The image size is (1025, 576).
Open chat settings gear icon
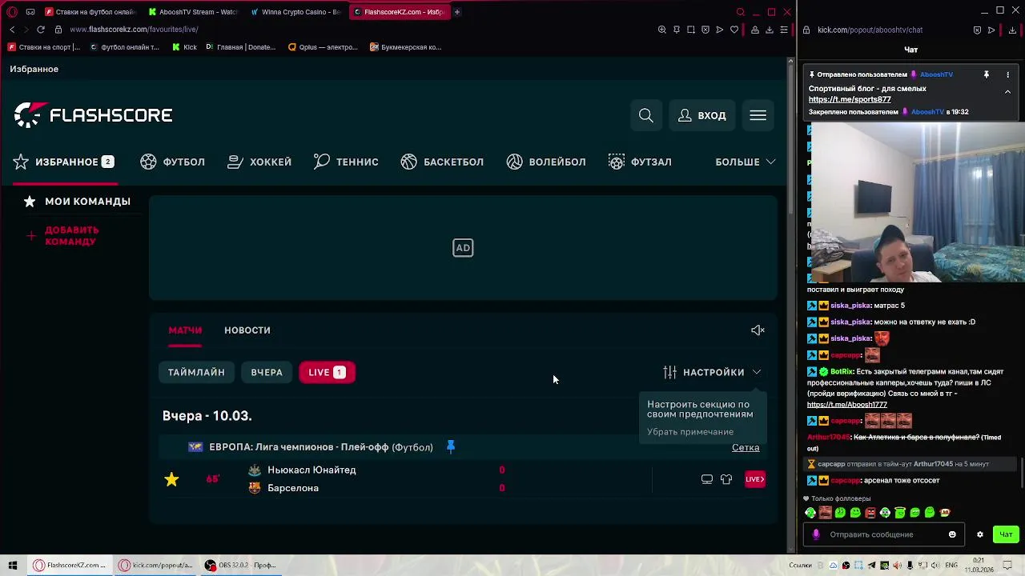tap(979, 534)
